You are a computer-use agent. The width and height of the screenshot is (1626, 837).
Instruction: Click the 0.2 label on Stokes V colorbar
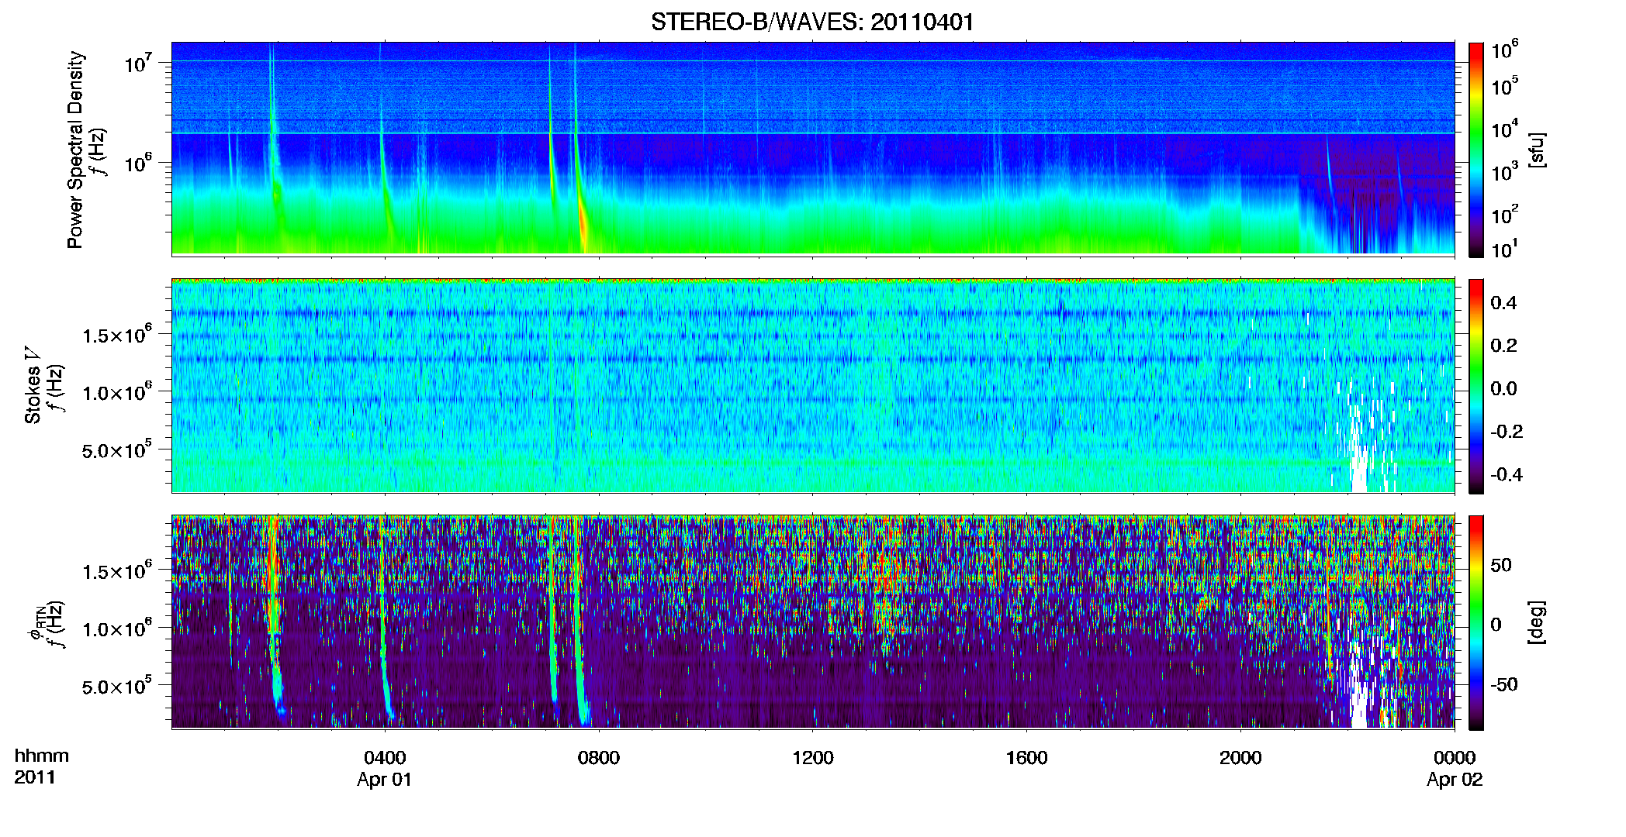click(x=1504, y=346)
